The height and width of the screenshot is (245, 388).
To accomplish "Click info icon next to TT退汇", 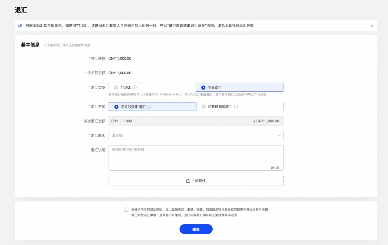I will [135, 87].
